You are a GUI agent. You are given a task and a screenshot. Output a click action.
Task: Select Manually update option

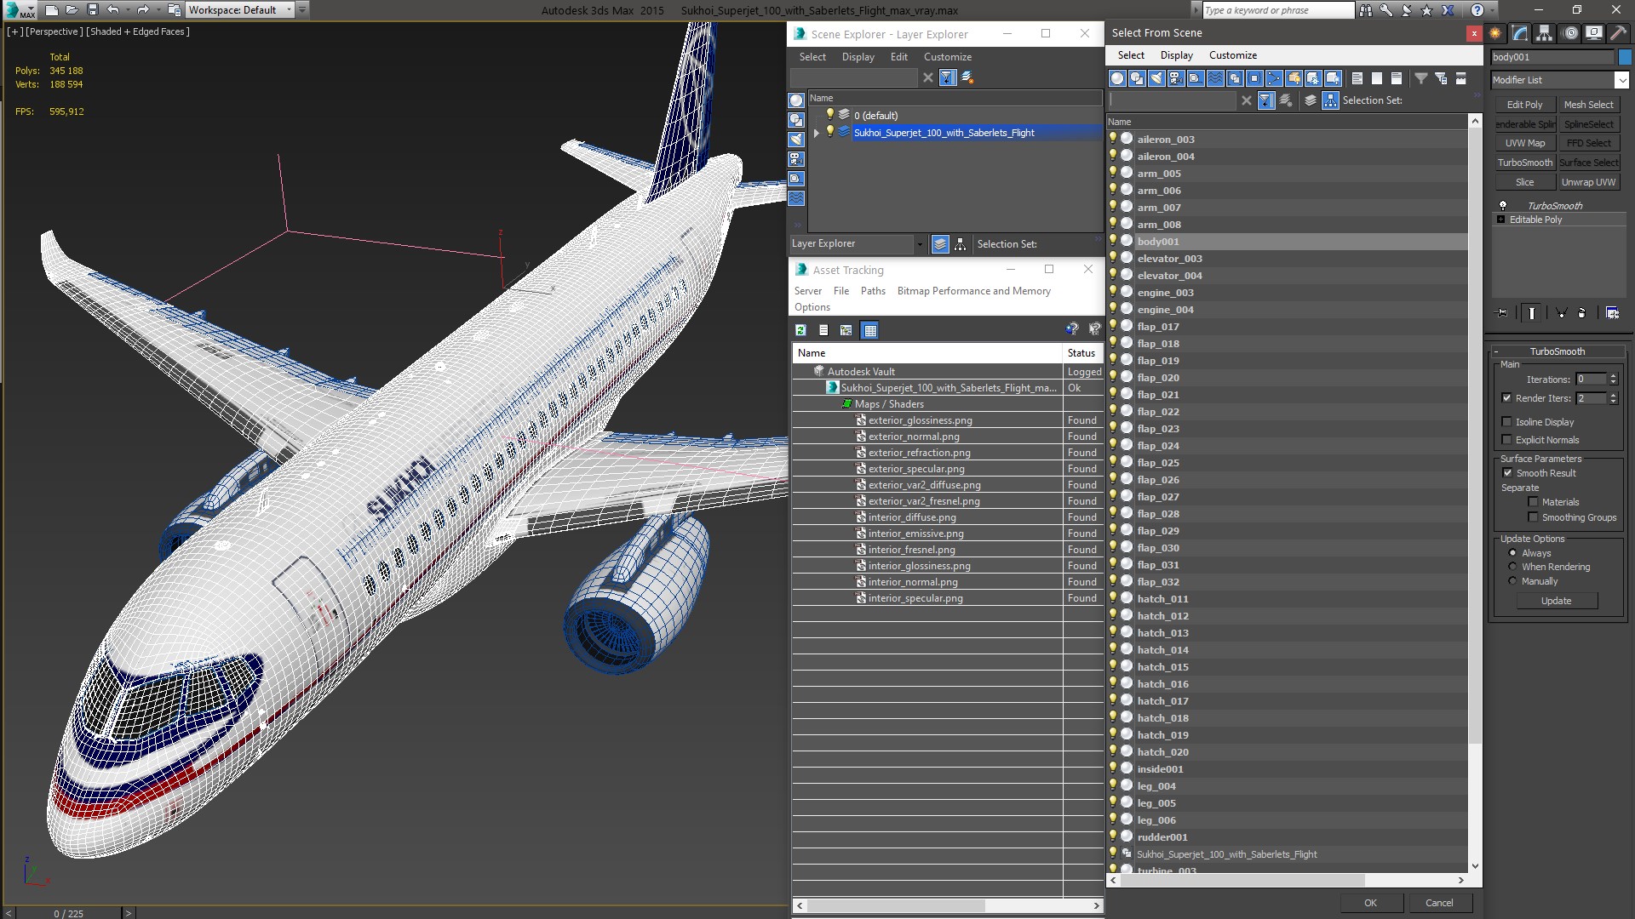pos(1512,581)
